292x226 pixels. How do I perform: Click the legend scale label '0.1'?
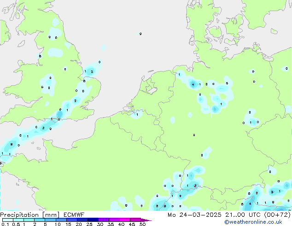tap(6, 224)
